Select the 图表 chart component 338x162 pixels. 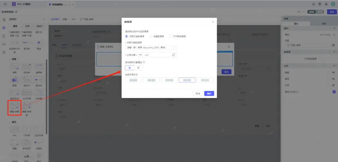pos(15,82)
